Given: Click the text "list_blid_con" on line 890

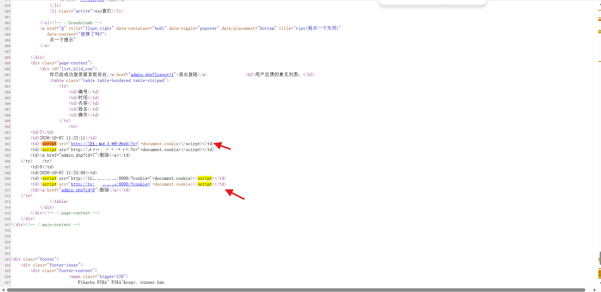Looking at the screenshot, I should pyautogui.click(x=77, y=69).
